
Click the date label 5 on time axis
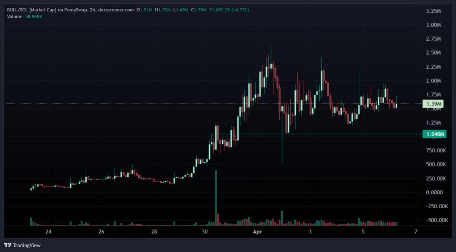pyautogui.click(x=363, y=231)
